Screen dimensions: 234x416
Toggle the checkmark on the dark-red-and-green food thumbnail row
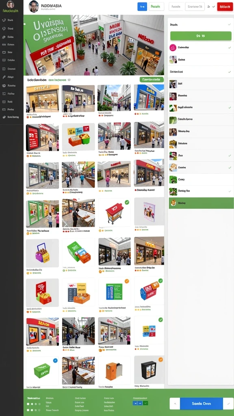[229, 156]
